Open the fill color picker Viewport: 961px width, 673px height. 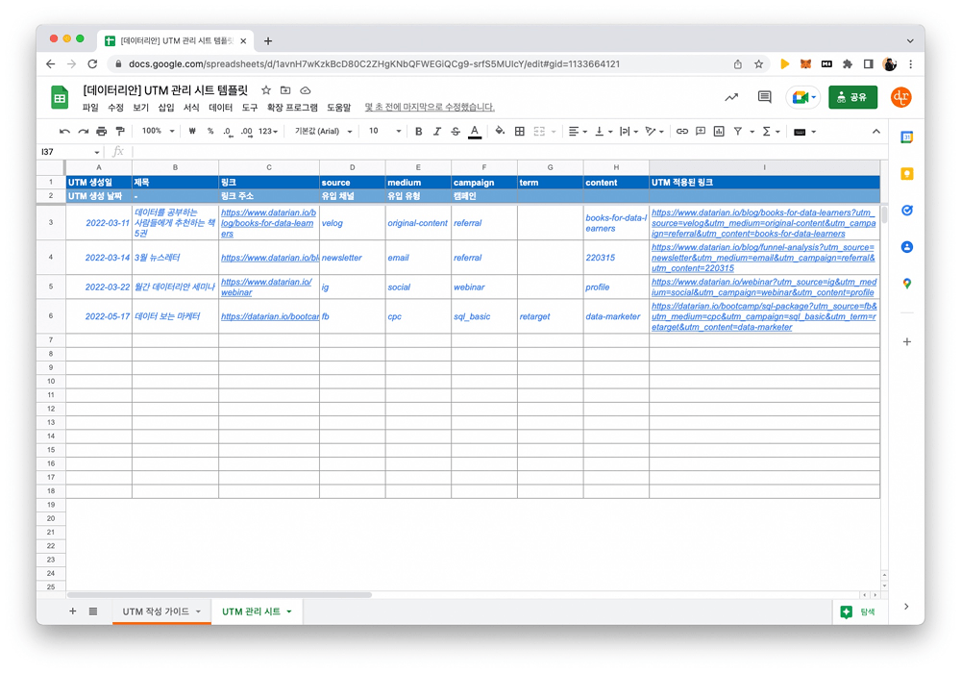[500, 132]
